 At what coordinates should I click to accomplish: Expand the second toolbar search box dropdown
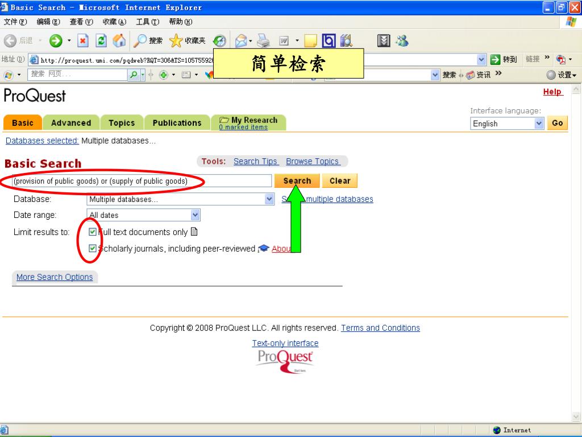pos(143,75)
